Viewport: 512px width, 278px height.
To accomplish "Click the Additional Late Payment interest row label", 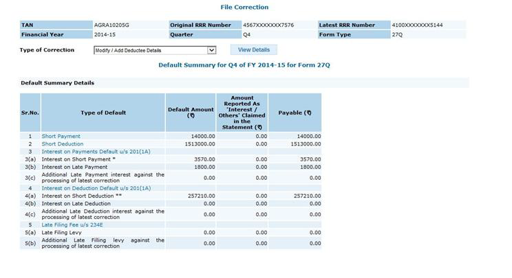I will [x=103, y=178].
